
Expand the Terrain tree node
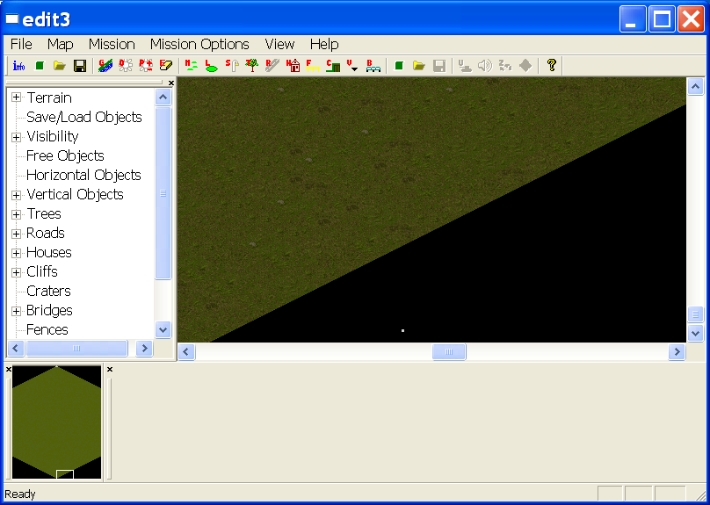[17, 97]
